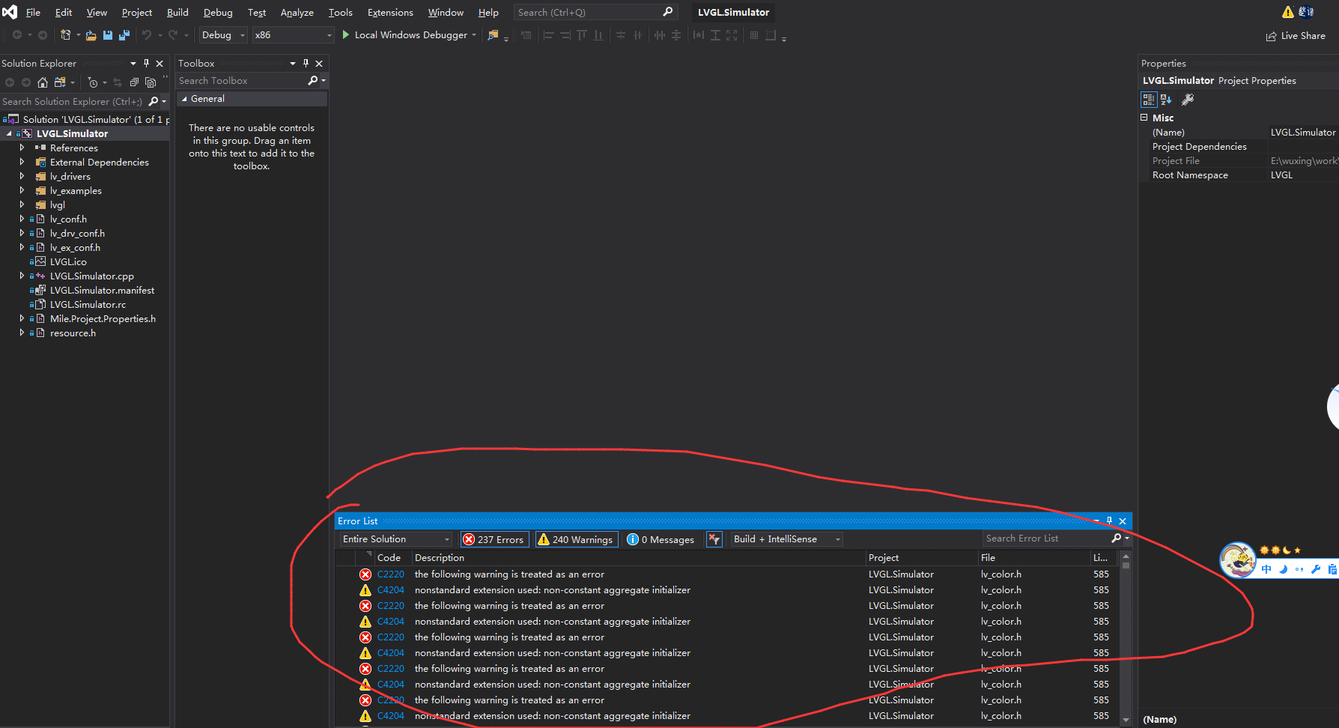The height and width of the screenshot is (728, 1339).
Task: Expand the lvgl folder in Solution Explorer
Action: point(22,204)
